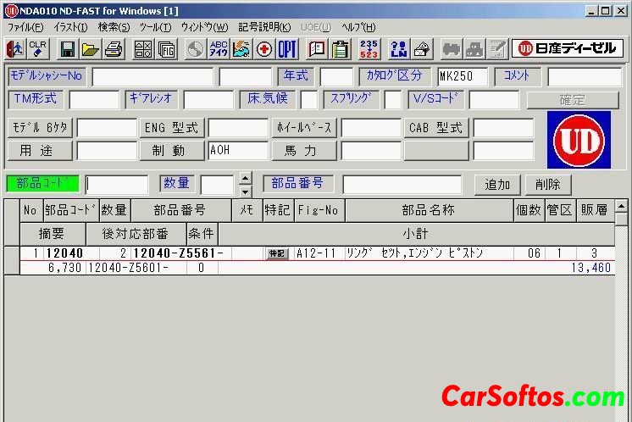Open the 検索(S) menu

pos(114,27)
